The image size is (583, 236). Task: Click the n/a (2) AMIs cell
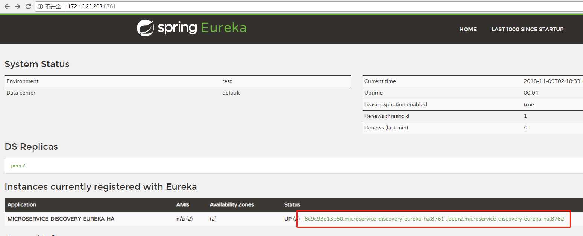pyautogui.click(x=185, y=219)
